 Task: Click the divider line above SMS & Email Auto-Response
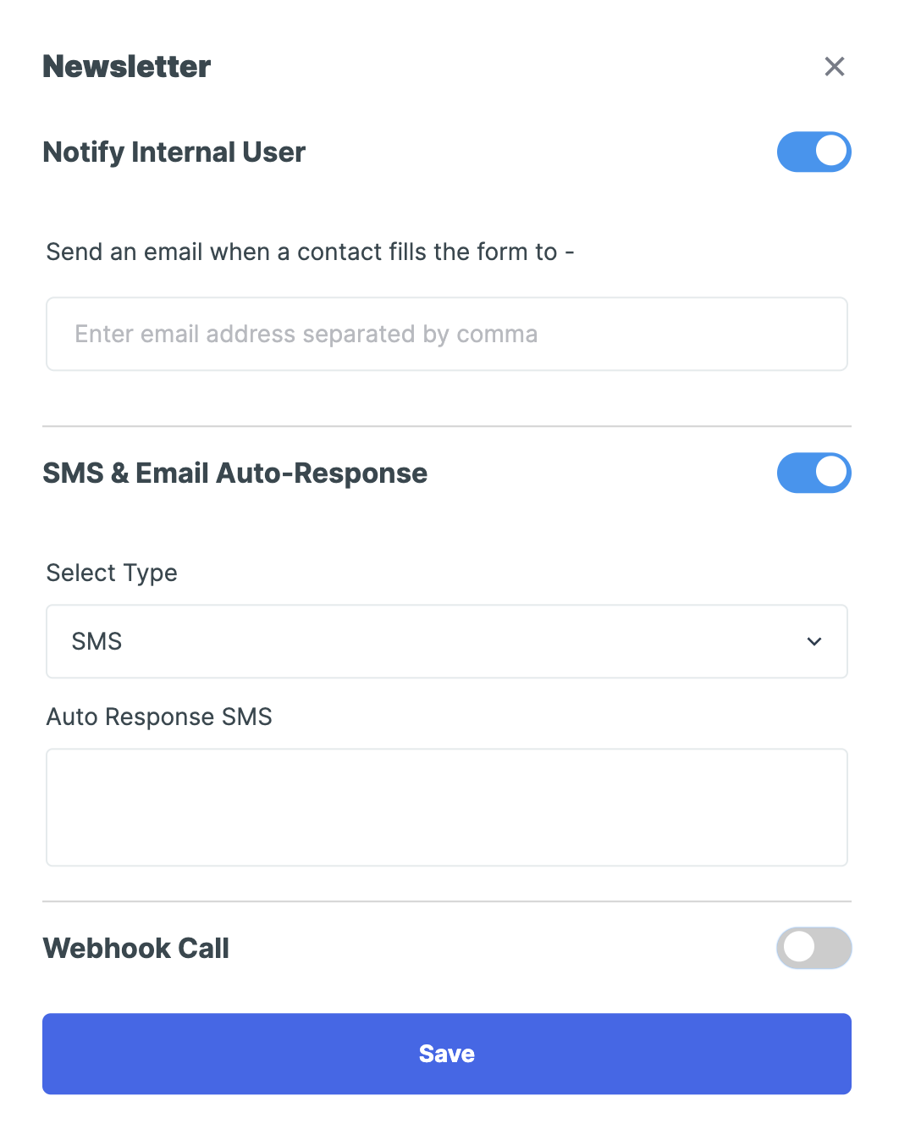(x=447, y=426)
